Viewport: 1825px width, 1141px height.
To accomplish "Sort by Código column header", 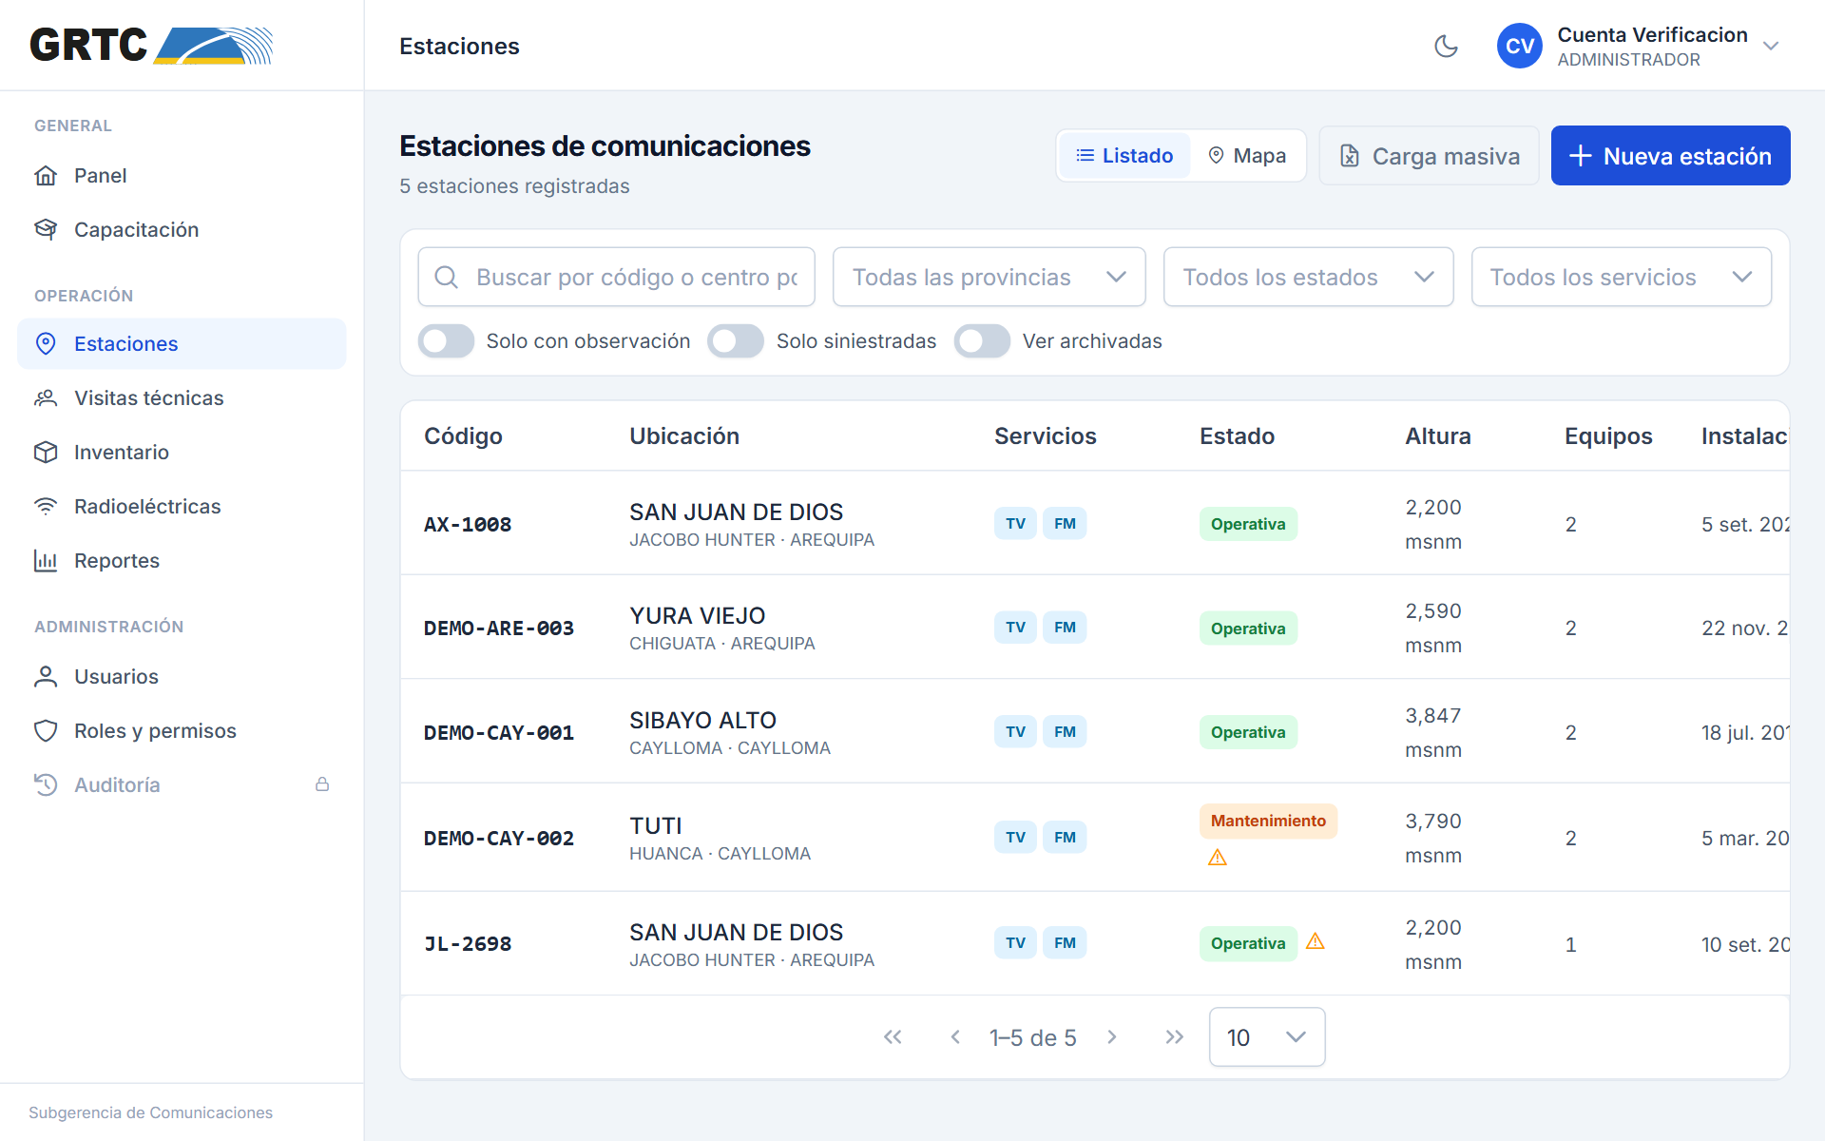I will [463, 436].
